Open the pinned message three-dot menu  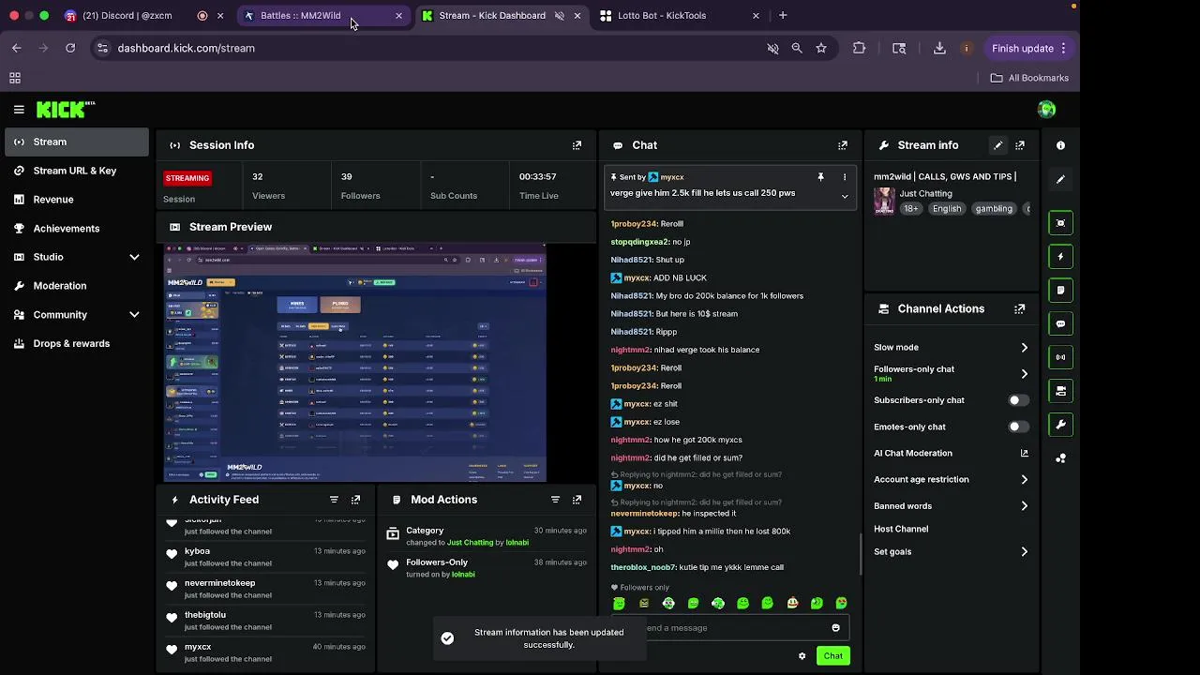(x=844, y=177)
